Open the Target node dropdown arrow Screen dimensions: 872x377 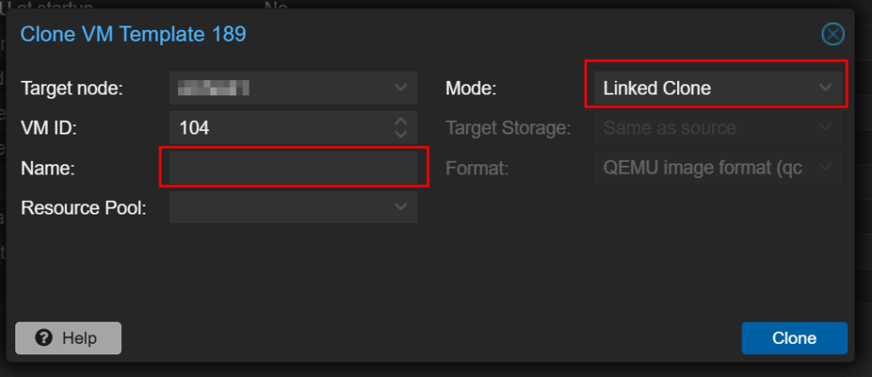[400, 88]
